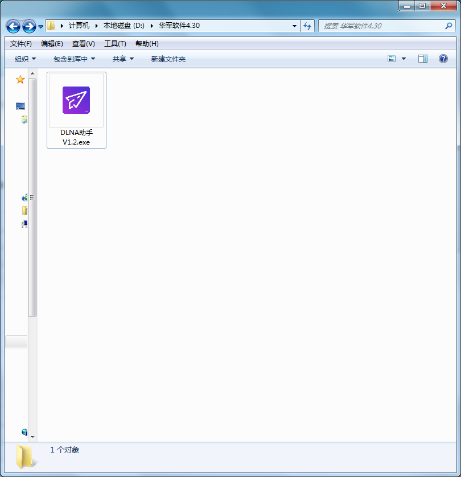461x477 pixels.
Task: Open the 编辑(E) menu
Action: click(52, 44)
